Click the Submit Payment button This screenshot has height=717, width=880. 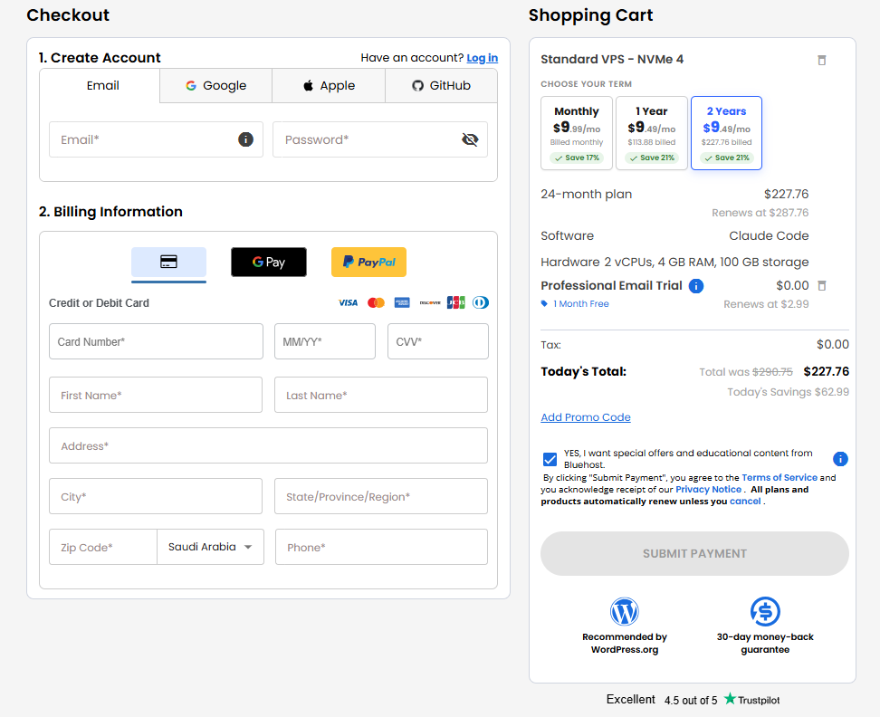pyautogui.click(x=694, y=554)
